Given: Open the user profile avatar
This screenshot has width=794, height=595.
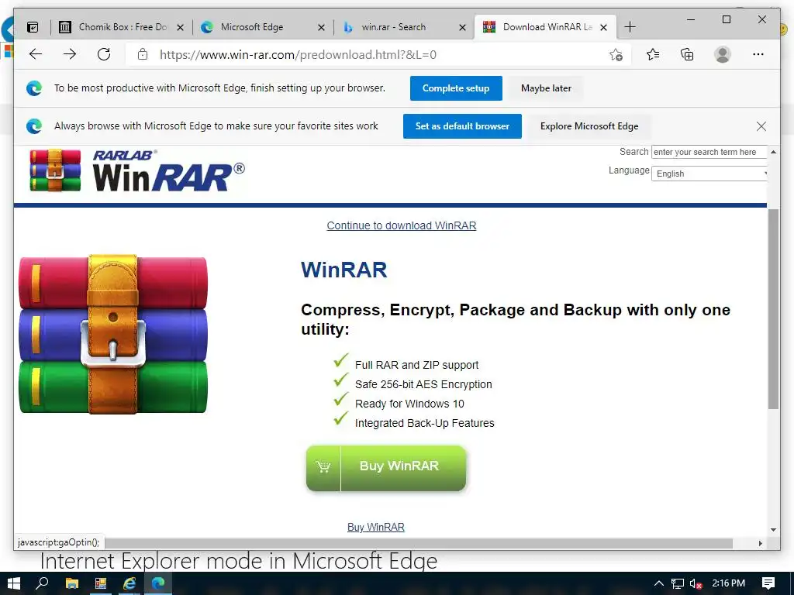Looking at the screenshot, I should tap(723, 54).
